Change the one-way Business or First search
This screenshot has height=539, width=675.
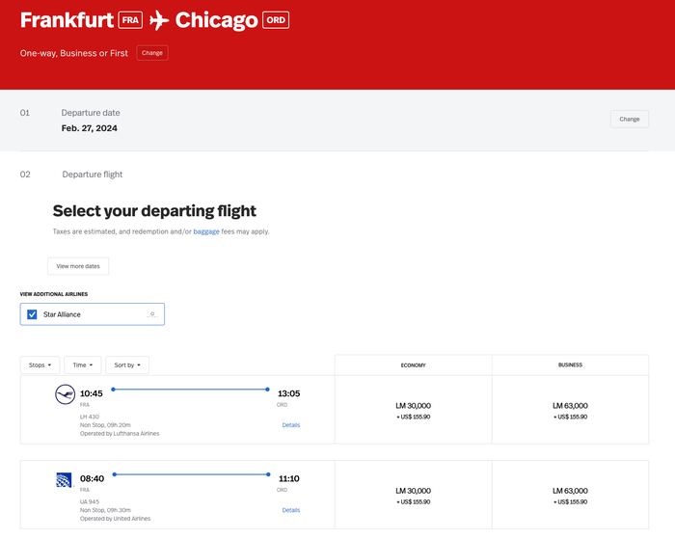click(x=152, y=53)
